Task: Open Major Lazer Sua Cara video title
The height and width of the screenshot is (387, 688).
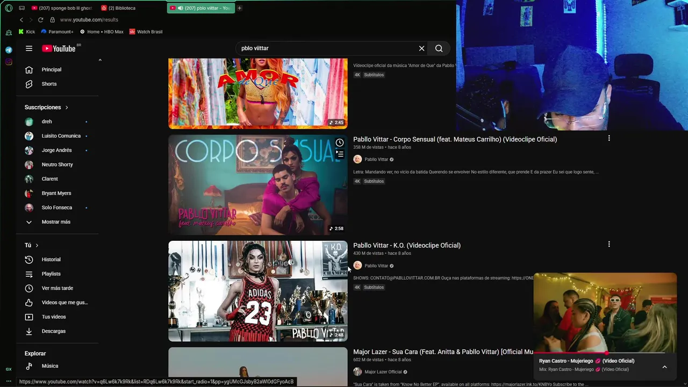Action: 443,352
